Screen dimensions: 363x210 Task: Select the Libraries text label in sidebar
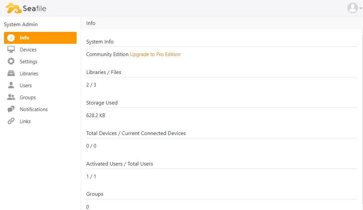[29, 74]
